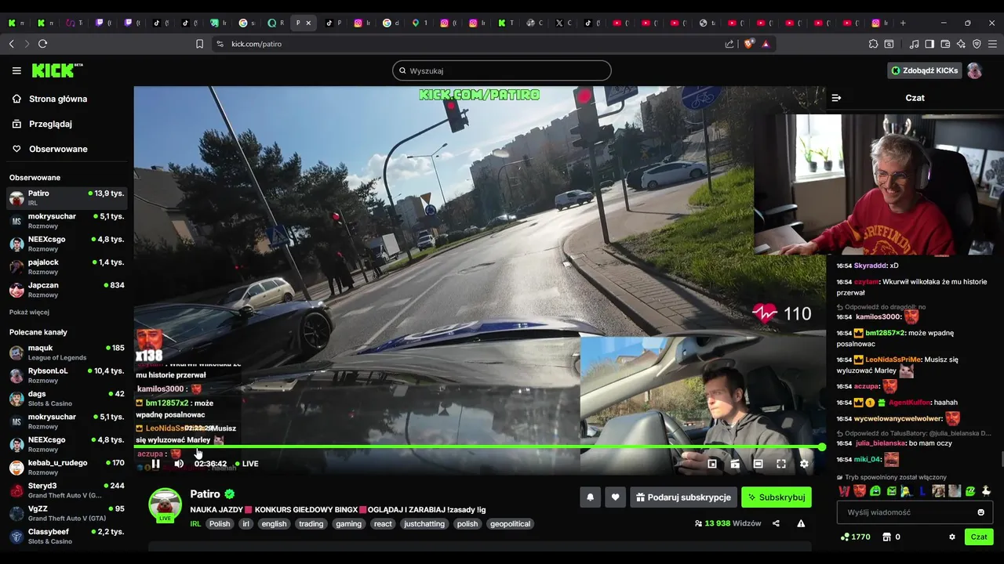This screenshot has height=564, width=1004.
Task: Reload the browser page
Action: [x=42, y=44]
